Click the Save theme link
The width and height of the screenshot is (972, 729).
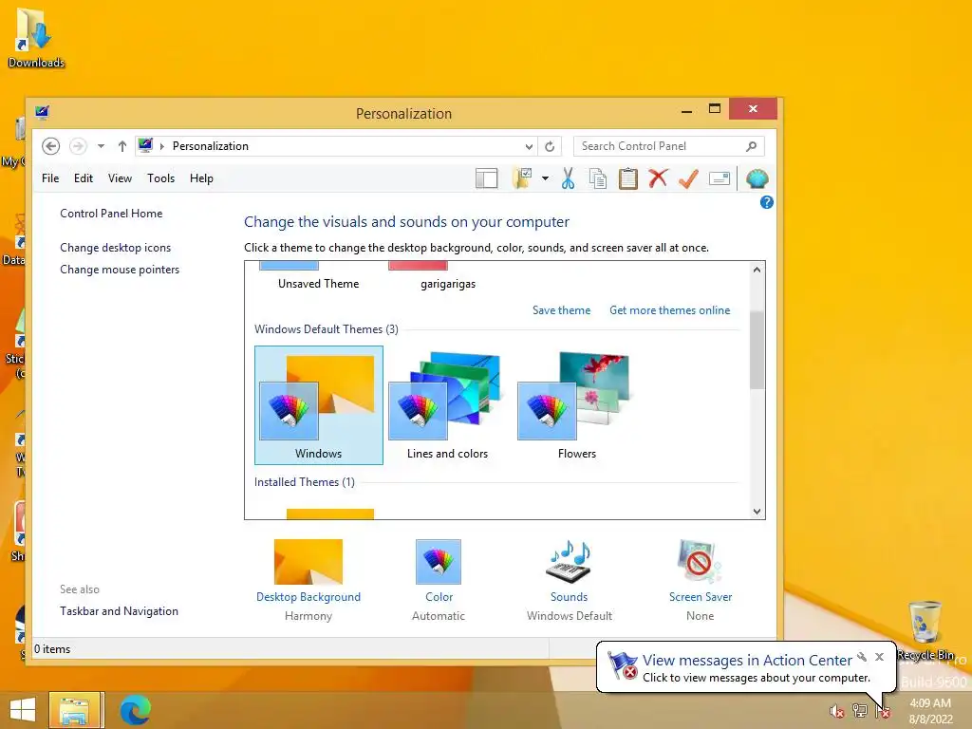point(561,310)
